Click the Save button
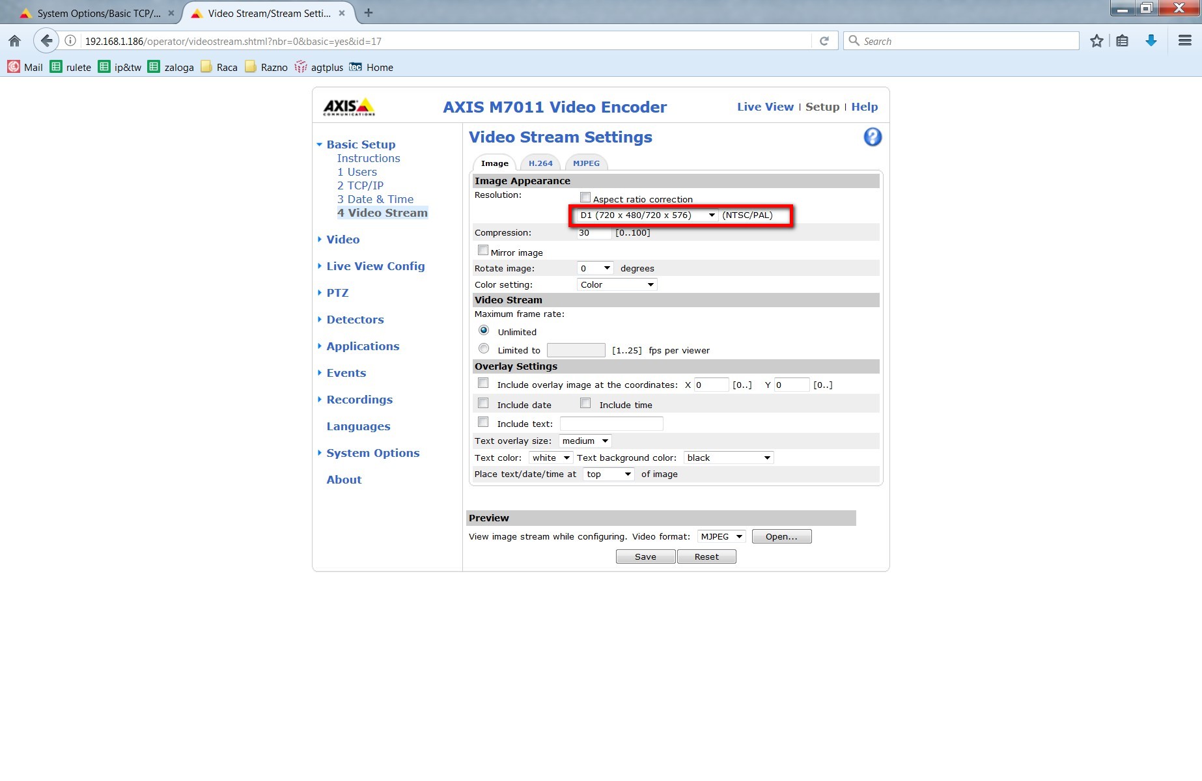 (x=645, y=556)
